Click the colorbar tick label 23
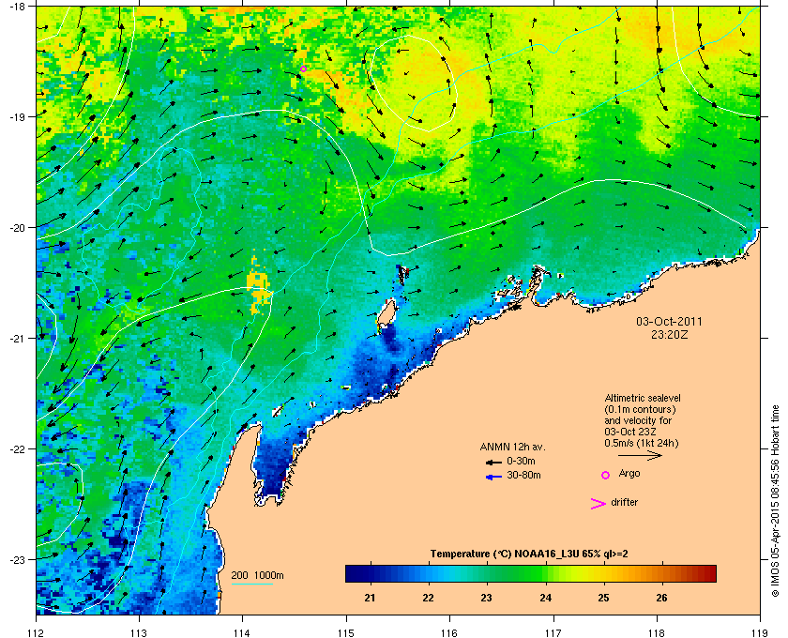 [487, 598]
